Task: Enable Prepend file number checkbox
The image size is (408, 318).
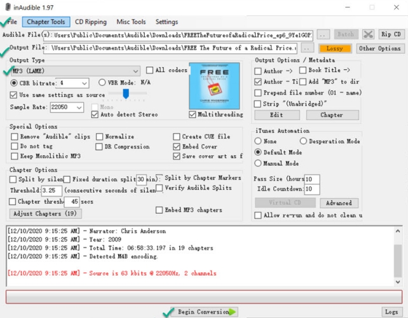Action: 258,93
